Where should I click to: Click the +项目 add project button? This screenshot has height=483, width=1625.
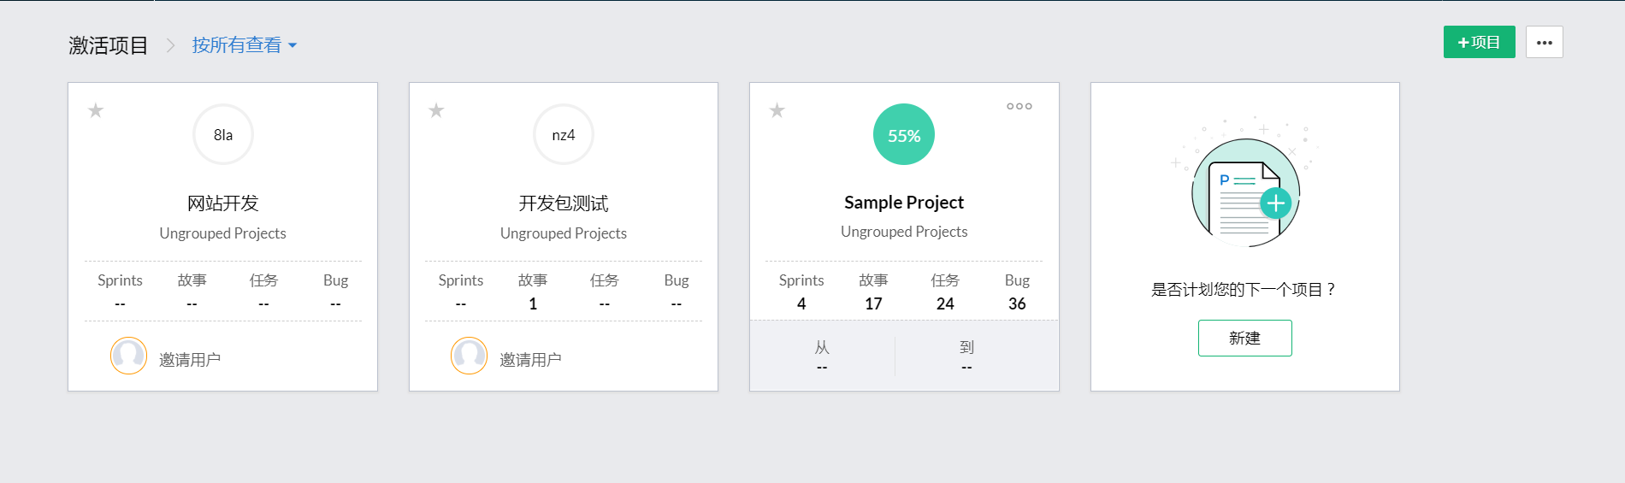tap(1479, 42)
